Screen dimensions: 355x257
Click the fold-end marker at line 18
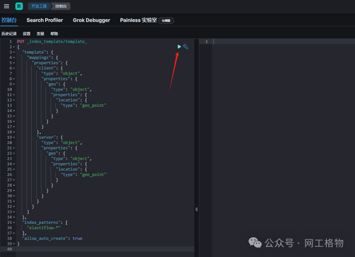[14, 132]
